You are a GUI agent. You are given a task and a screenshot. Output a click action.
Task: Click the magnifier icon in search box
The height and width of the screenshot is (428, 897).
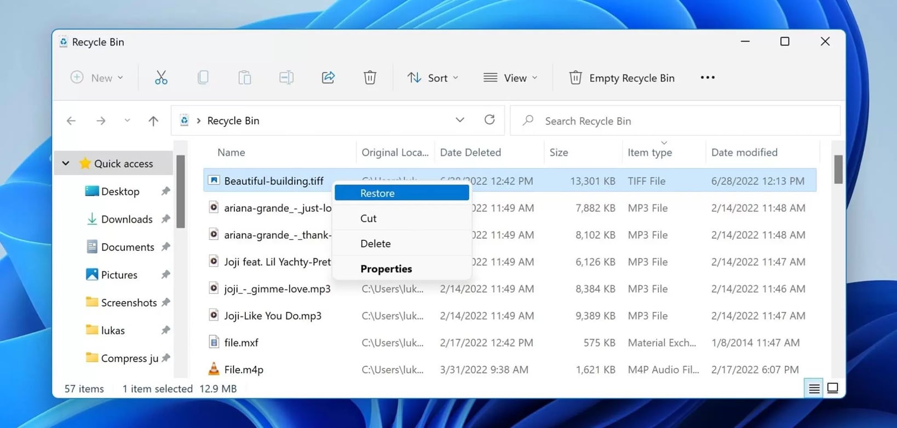point(528,120)
